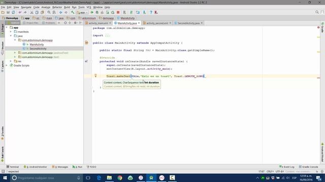Click the project panel settings gear icon

[x=76, y=23]
